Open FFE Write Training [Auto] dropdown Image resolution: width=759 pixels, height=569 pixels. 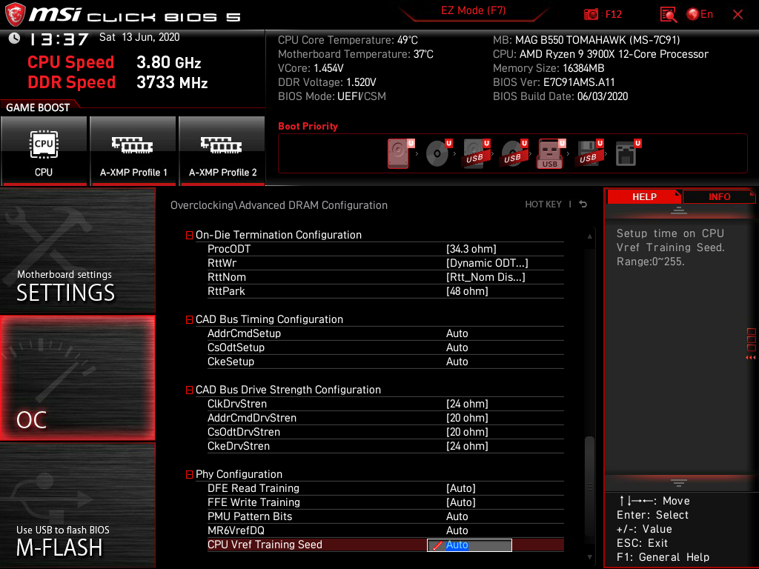coord(461,502)
